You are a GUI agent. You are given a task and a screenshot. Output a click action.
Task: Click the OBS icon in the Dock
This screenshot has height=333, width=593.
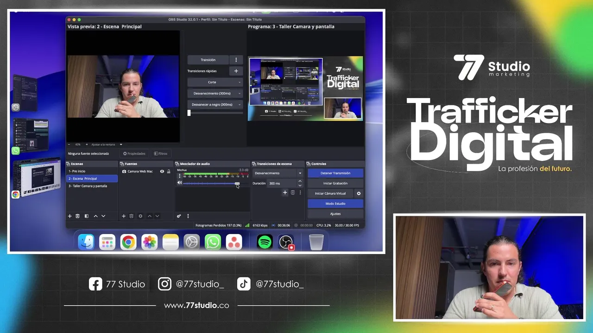[x=286, y=242]
